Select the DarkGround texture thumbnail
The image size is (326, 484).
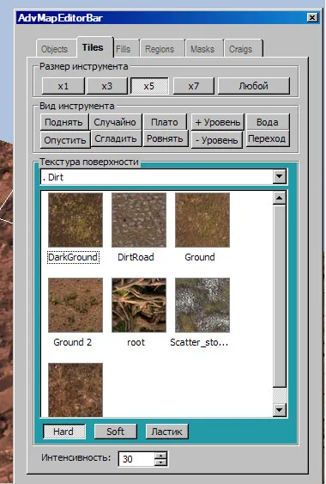(x=75, y=220)
